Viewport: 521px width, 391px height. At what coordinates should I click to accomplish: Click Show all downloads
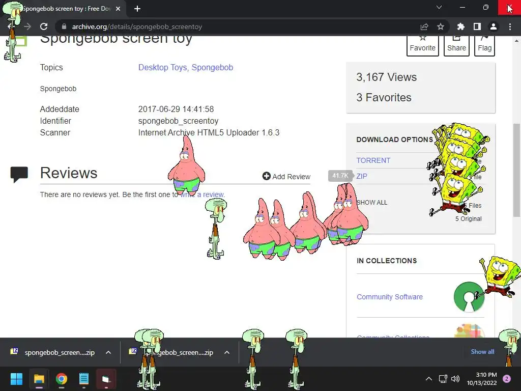click(482, 352)
